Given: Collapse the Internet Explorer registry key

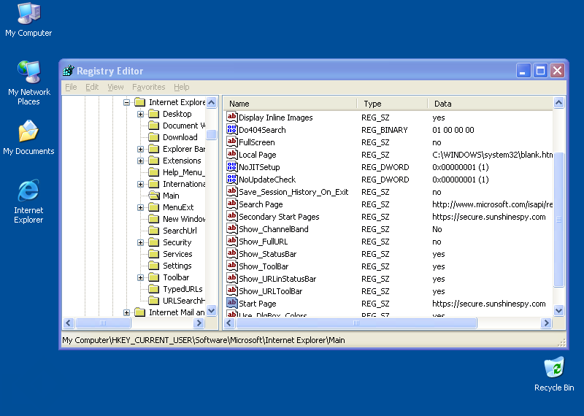Looking at the screenshot, I should [126, 102].
